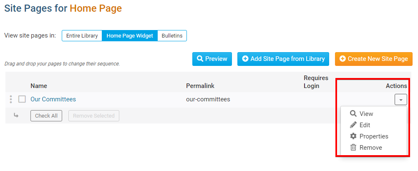Click the return arrow icon beside Check All
418x171 pixels.
pyautogui.click(x=16, y=116)
